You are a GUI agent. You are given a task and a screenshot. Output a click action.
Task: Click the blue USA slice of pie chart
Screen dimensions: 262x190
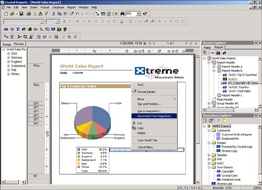click(101, 117)
